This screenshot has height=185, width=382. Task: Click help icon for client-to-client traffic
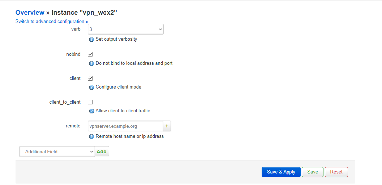pos(91,111)
